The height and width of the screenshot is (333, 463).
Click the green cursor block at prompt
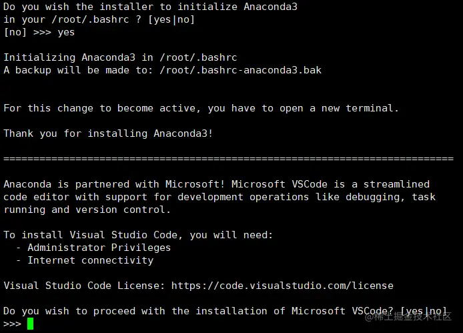coord(30,324)
